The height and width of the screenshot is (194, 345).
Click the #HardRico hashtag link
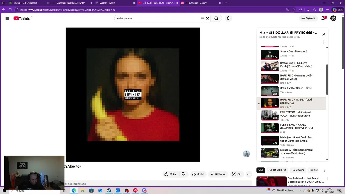[71, 184]
